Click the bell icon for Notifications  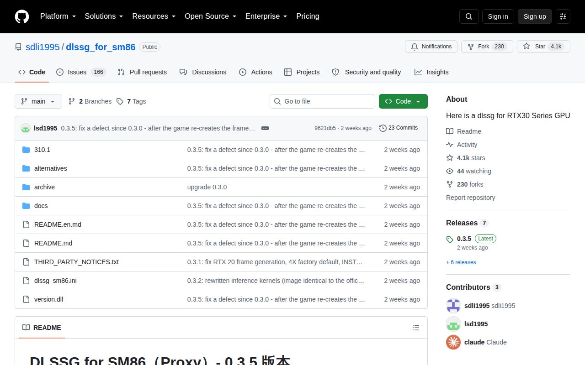(x=415, y=47)
